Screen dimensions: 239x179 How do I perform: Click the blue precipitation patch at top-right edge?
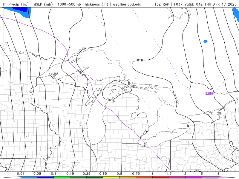point(236,14)
